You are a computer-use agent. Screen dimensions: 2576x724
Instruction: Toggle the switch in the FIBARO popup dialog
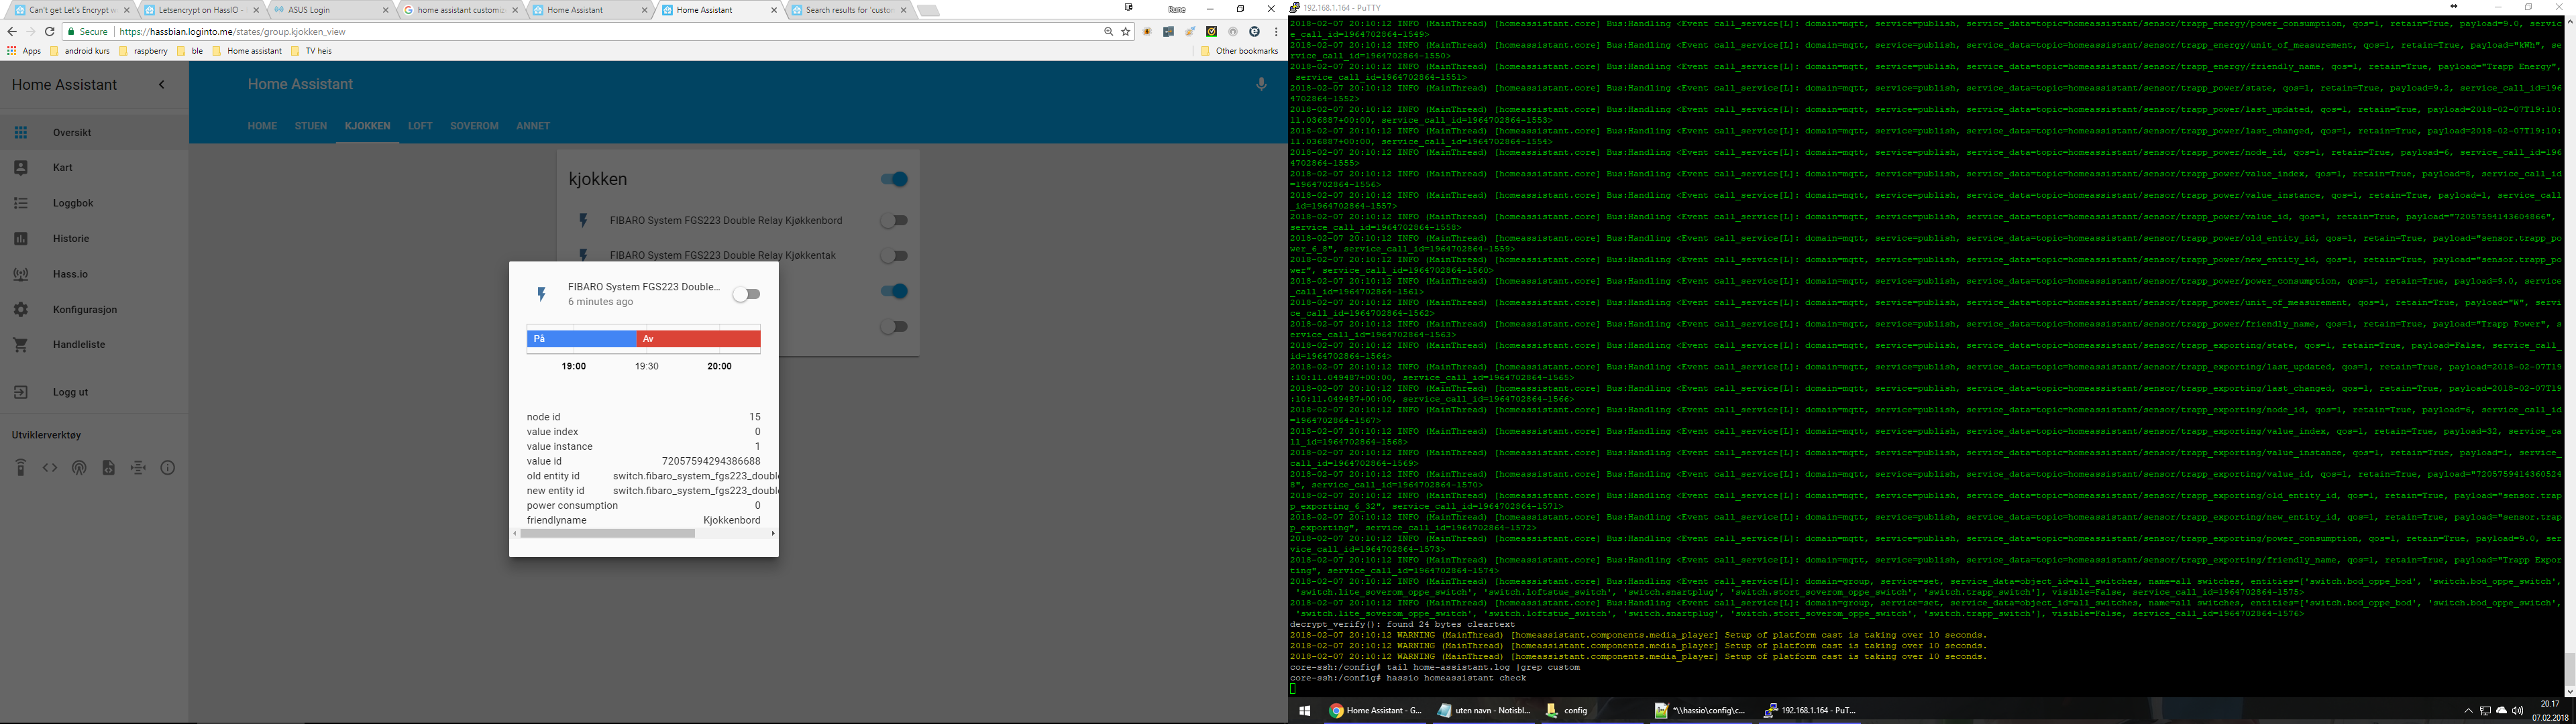(x=746, y=294)
